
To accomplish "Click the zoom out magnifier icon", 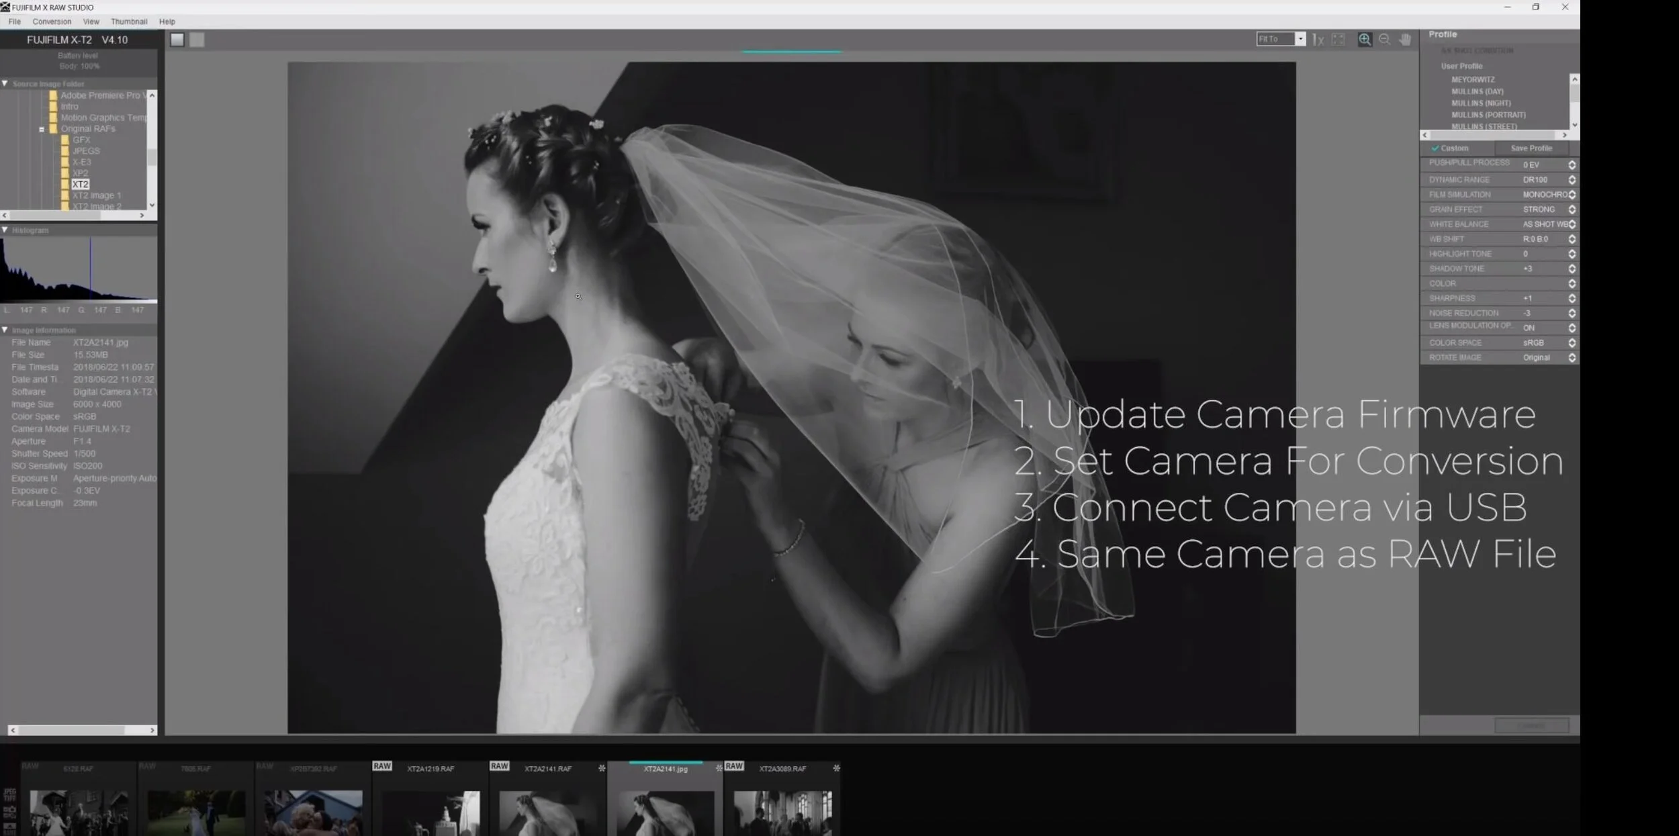I will click(x=1384, y=40).
